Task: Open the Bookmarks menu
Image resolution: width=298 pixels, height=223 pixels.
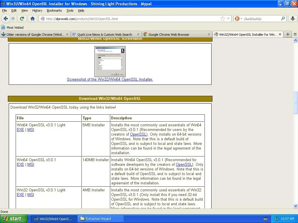Action: 54,11
